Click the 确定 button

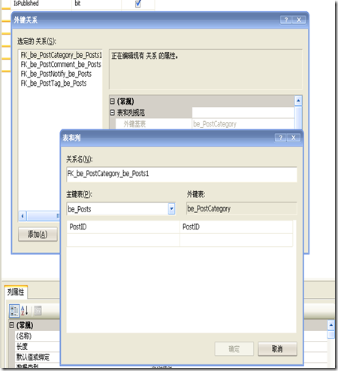pos(234,348)
